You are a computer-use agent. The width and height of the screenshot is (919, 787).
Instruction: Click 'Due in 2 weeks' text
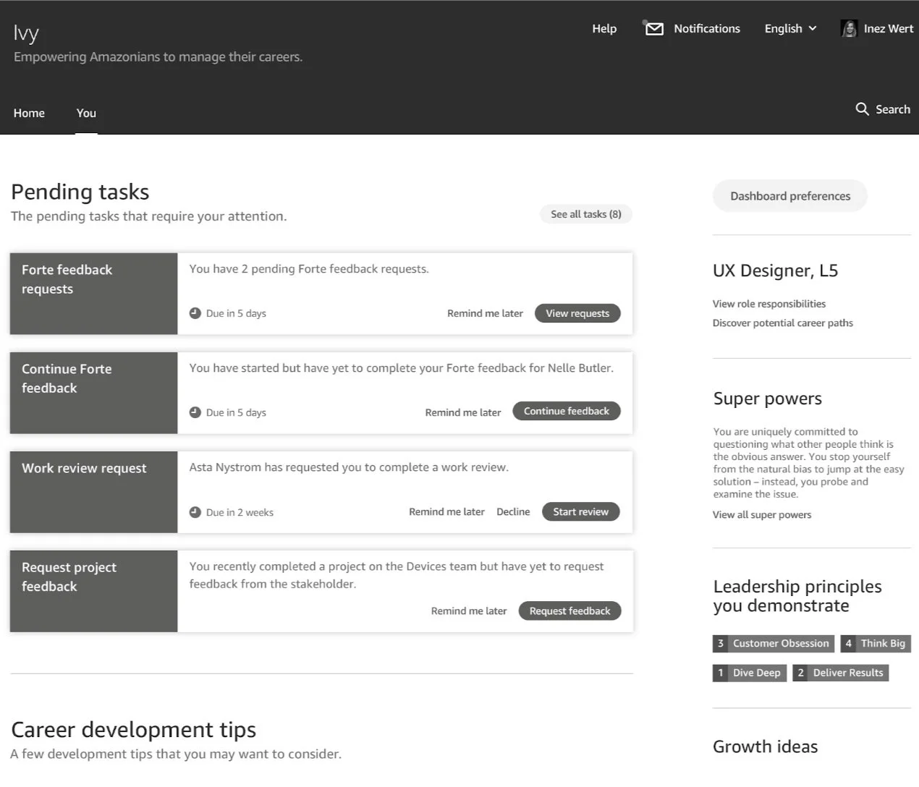coord(240,512)
